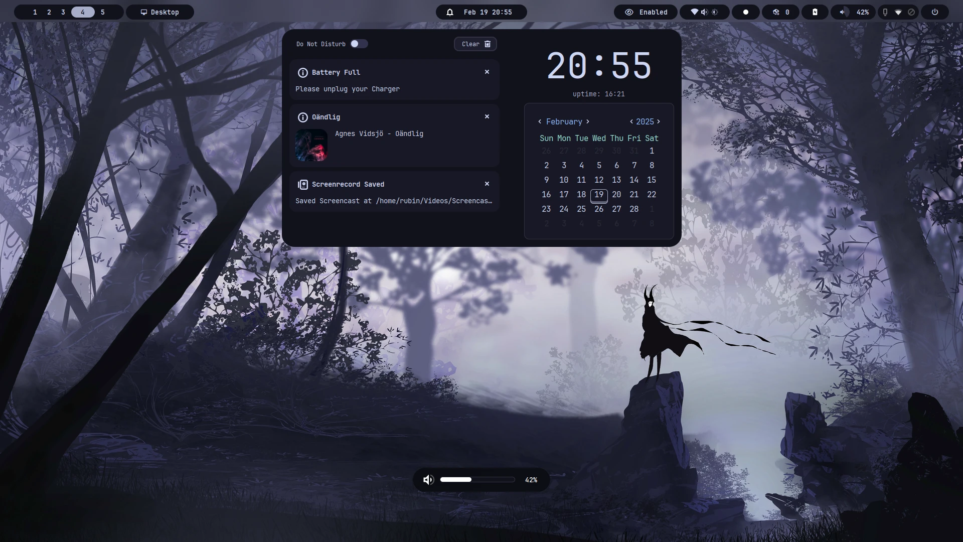Click the Desktop window title button
The width and height of the screenshot is (963, 542).
[x=160, y=12]
